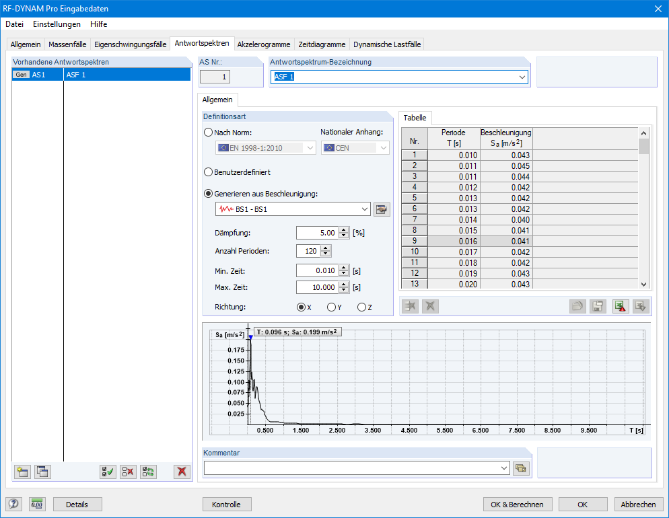Open the Einstellungen menu
This screenshot has height=518, width=669.
(57, 24)
